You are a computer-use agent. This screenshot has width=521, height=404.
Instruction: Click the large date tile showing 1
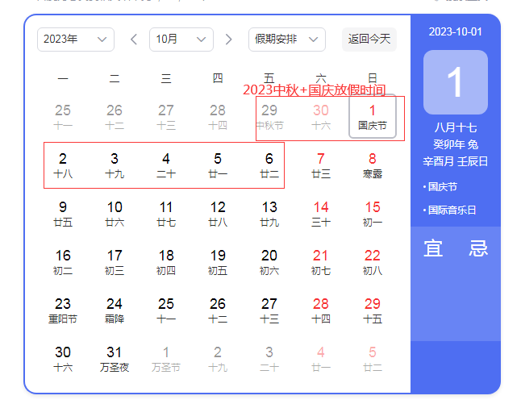(455, 82)
